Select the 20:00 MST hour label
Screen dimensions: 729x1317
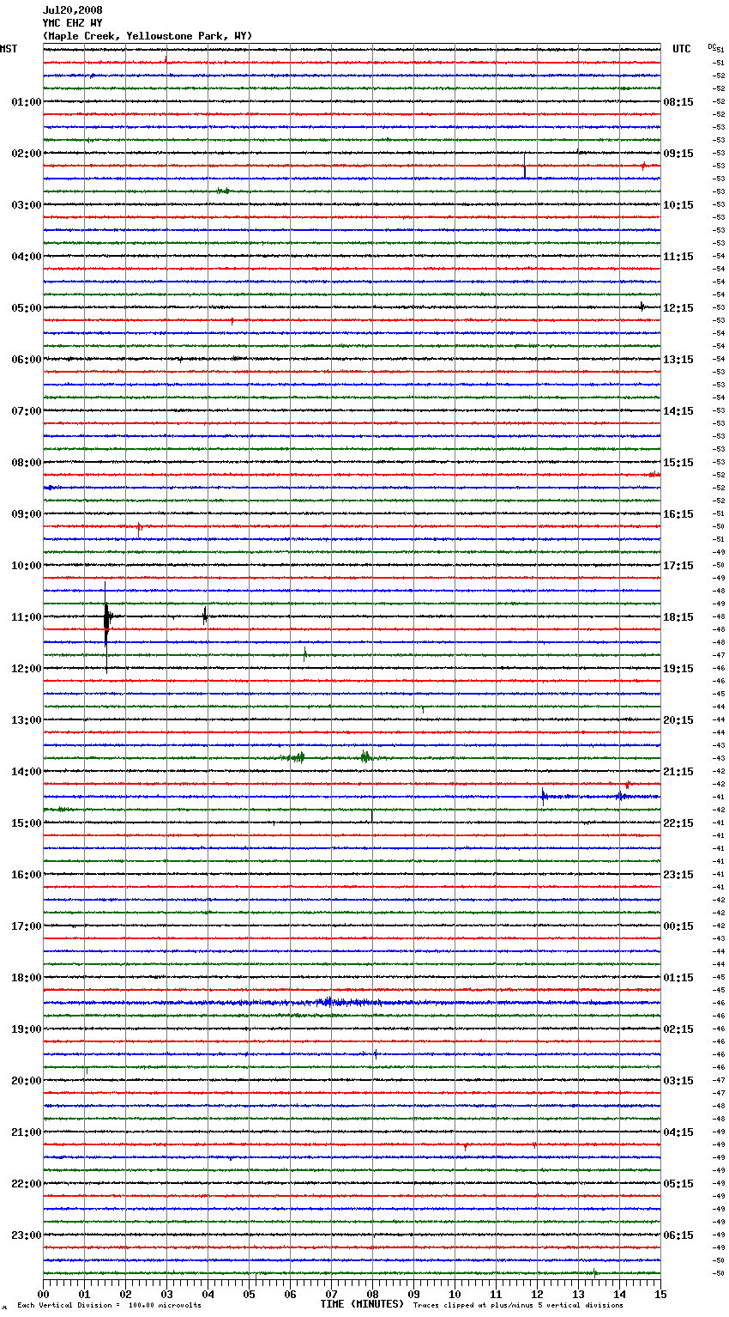coord(26,1081)
